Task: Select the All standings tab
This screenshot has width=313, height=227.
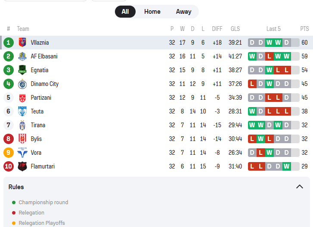Action: [125, 12]
